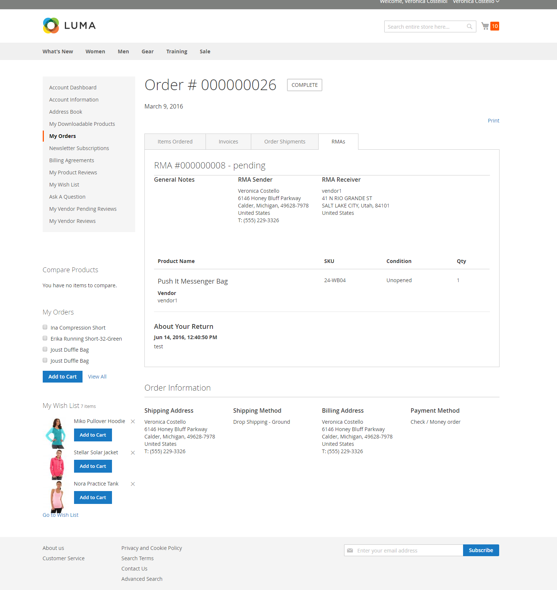Select the RMAs tab
This screenshot has height=590, width=557.
(338, 142)
